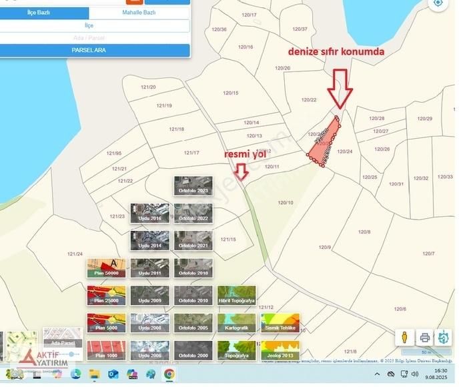Viewport: 459px width, 387px height.
Task: Select Ortofoto 2000 basemap
Action: click(193, 350)
